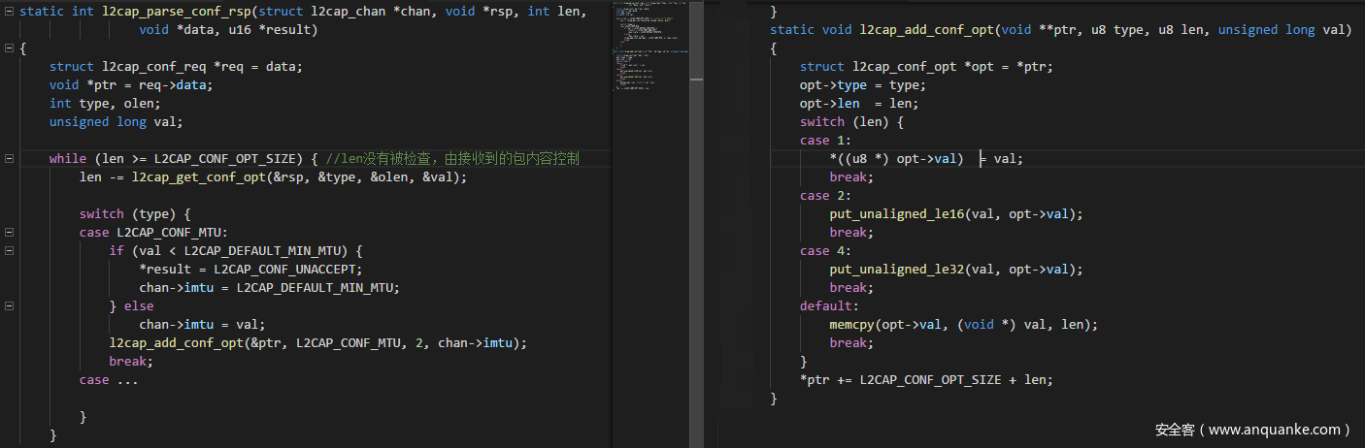Fold the case L2CAP_CONF_MTU block
The image size is (1365, 448).
tap(9, 233)
